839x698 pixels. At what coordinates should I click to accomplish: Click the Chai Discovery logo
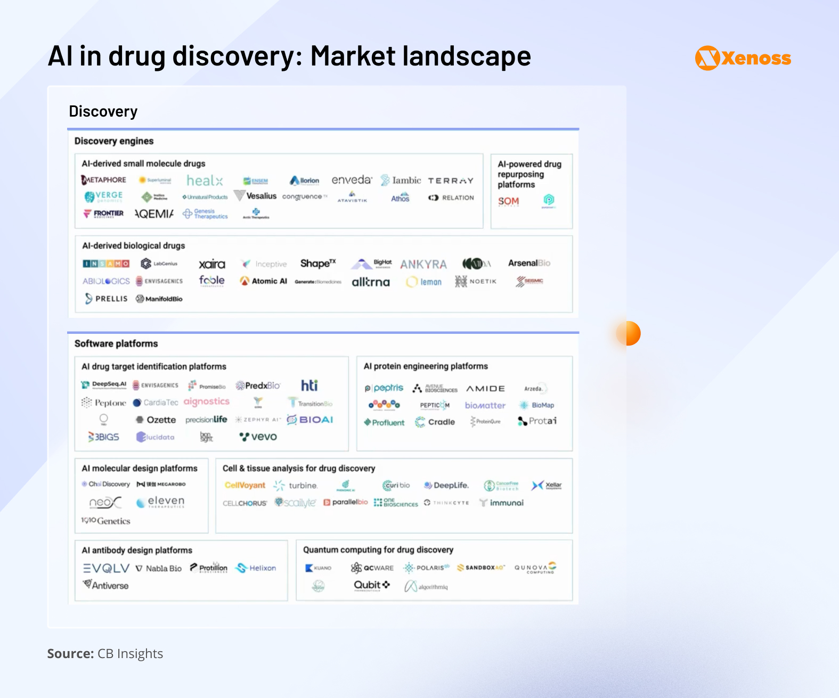coord(105,484)
